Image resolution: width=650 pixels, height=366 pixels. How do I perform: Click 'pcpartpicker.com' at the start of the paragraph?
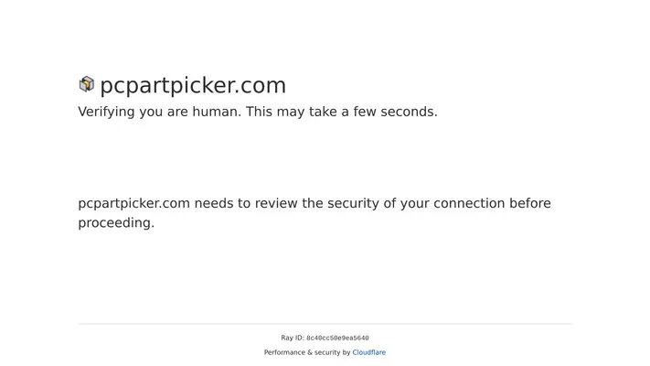pyautogui.click(x=133, y=203)
